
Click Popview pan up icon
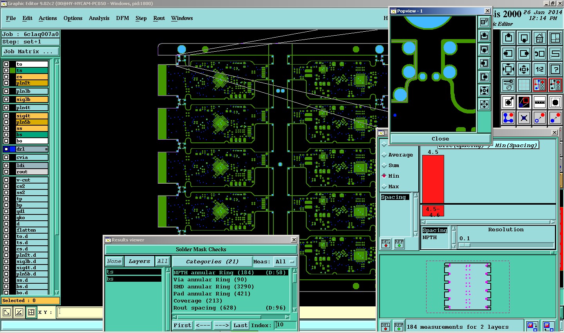point(484,36)
